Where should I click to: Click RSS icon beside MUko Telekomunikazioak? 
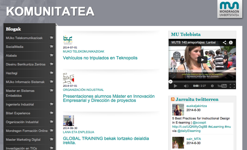[51, 38]
